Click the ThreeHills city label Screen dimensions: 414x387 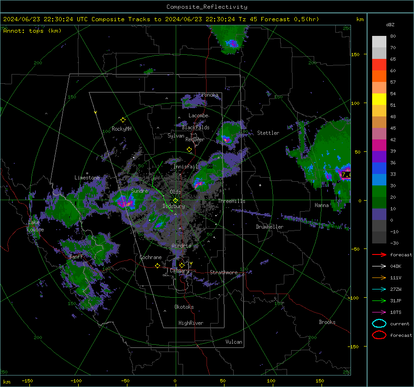pos(231,201)
